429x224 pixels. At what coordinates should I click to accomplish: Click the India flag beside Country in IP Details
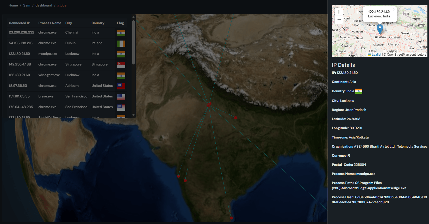(x=358, y=91)
